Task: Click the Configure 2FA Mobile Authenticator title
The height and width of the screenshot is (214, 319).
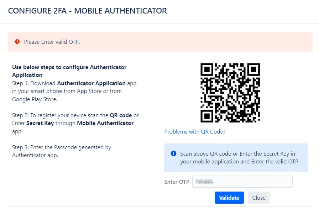Action: pyautogui.click(x=88, y=11)
